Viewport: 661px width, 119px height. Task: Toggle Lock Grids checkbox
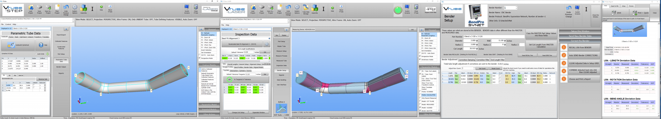click(x=36, y=54)
